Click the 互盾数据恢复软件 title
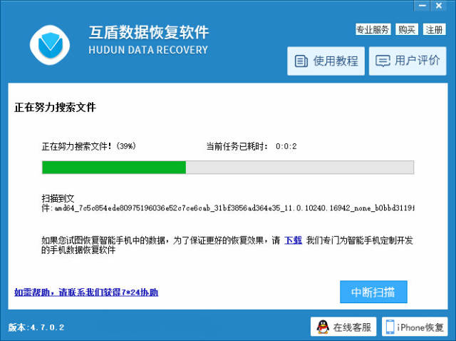This screenshot has height=341, width=456. pos(149,32)
